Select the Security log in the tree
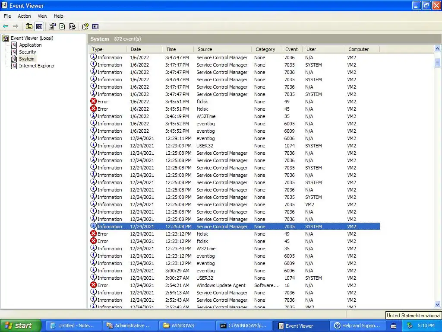Image resolution: width=442 pixels, height=332 pixels. click(x=27, y=52)
